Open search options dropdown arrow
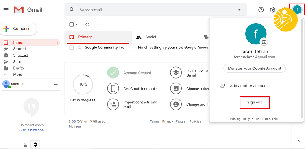305x149 pixels. pyautogui.click(x=240, y=10)
